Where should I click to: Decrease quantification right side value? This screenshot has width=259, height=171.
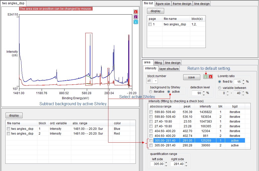pyautogui.click(x=186, y=165)
